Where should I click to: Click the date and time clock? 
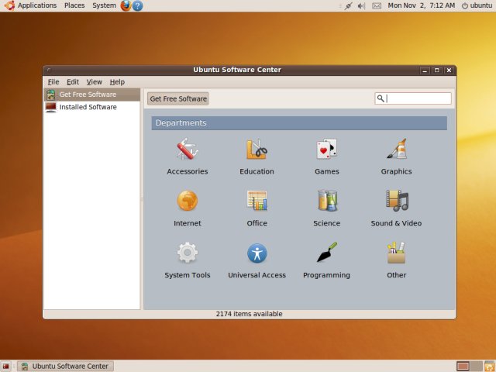(422, 5)
